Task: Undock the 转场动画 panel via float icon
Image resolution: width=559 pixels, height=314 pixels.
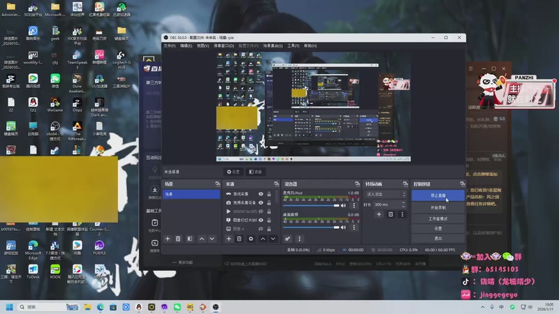Action: coord(405,184)
